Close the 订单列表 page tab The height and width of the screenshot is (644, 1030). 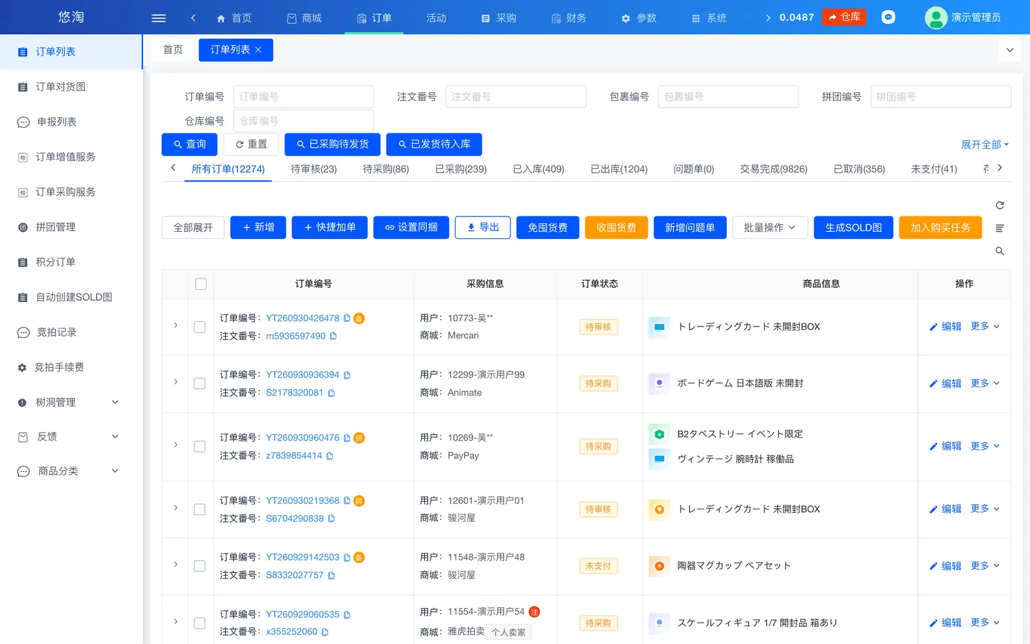click(258, 50)
